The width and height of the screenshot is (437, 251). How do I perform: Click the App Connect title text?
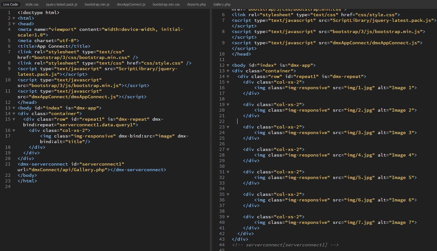(53, 46)
